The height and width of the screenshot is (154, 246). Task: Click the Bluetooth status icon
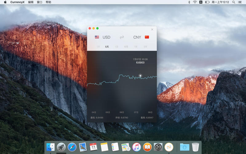pyautogui.click(x=189, y=2)
